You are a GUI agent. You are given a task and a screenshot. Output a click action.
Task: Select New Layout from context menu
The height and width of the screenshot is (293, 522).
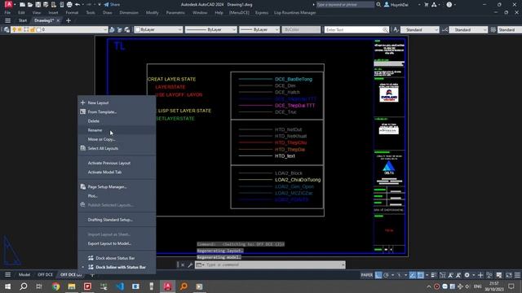click(117, 103)
